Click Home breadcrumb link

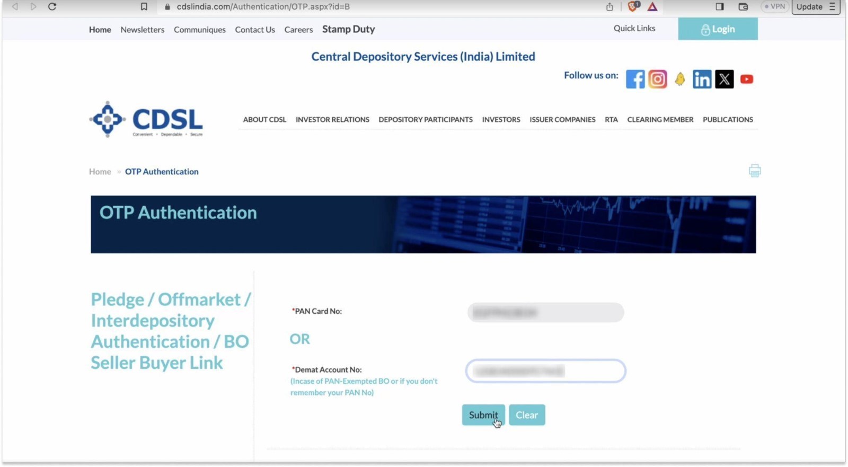[100, 172]
